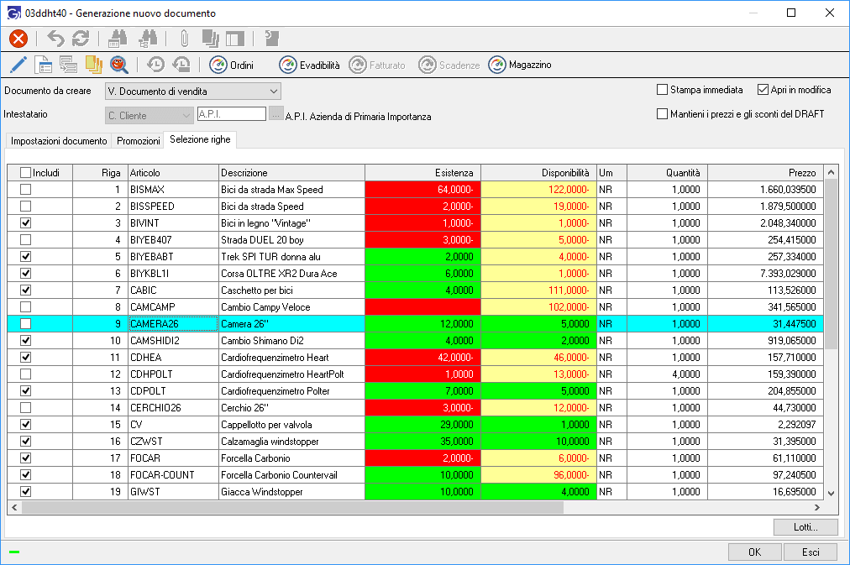Click the clock with restore arrow icon
Image resolution: width=850 pixels, height=565 pixels.
(x=181, y=65)
